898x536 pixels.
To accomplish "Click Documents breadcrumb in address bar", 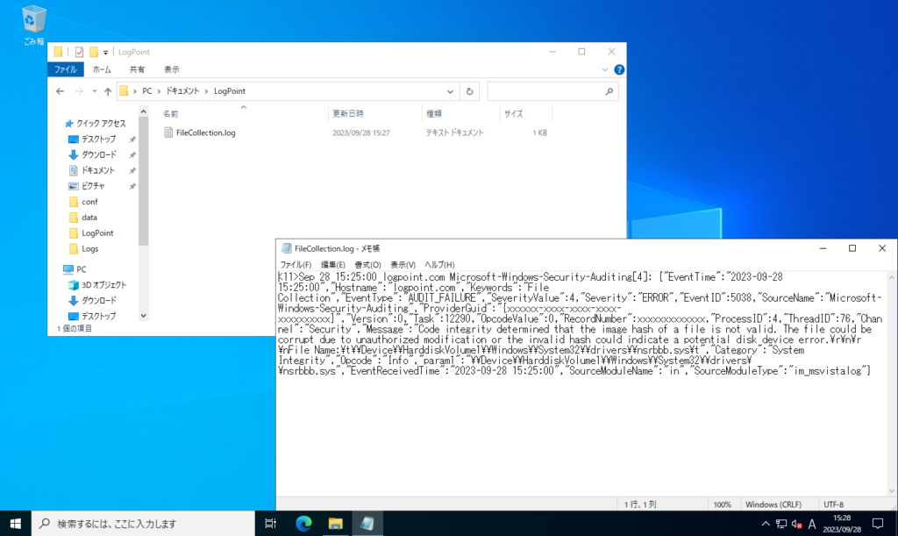I will click(x=182, y=91).
